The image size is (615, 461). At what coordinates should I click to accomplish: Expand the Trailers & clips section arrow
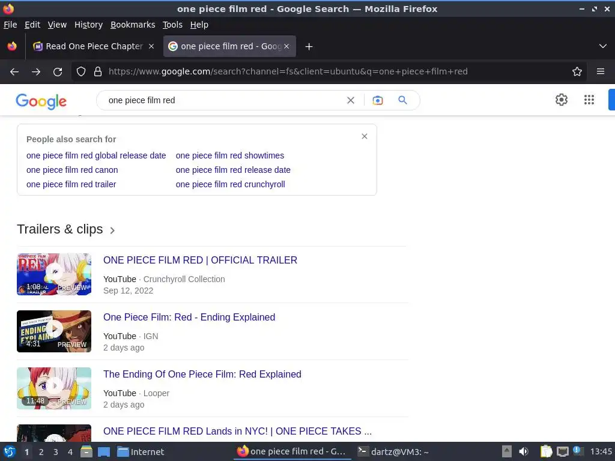pyautogui.click(x=112, y=230)
